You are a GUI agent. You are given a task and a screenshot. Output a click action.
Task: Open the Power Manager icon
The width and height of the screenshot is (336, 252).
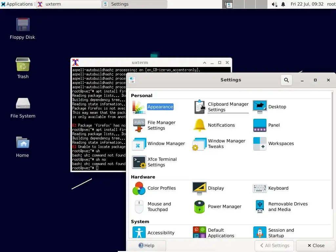(199, 207)
